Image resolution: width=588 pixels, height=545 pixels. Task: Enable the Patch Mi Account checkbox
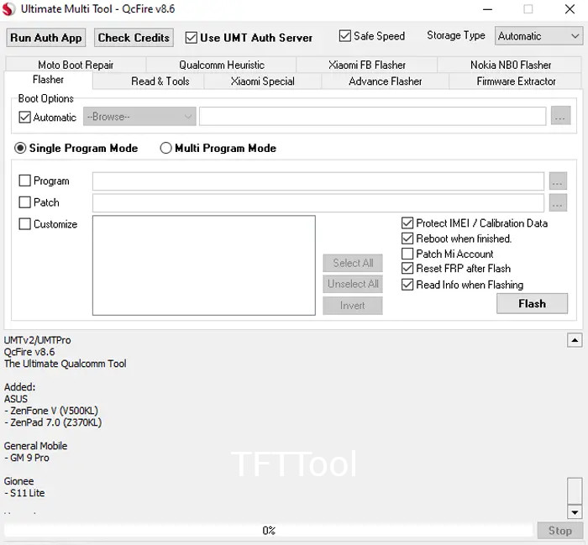(408, 254)
